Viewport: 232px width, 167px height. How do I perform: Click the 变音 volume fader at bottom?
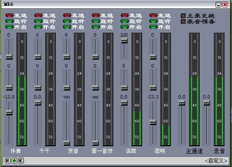66,143
